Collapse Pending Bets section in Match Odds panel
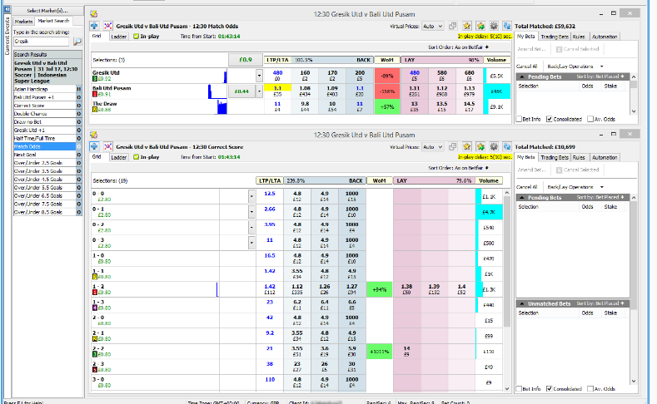Viewport: 657px width, 404px height. pyautogui.click(x=522, y=77)
